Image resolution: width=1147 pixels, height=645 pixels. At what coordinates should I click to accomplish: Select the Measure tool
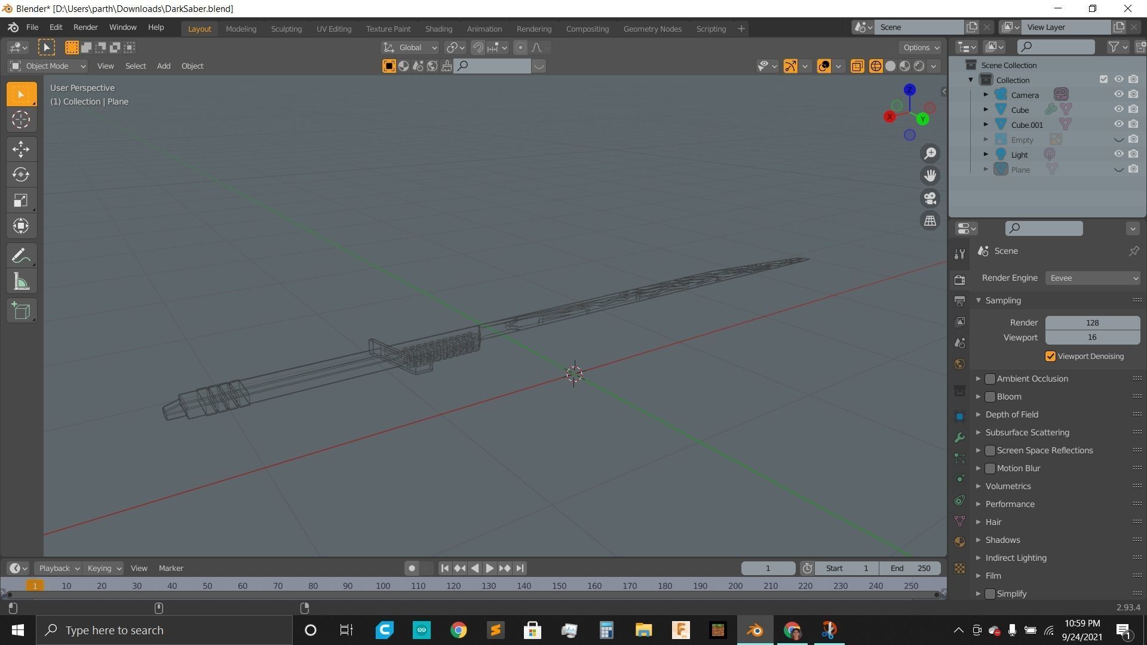22,282
